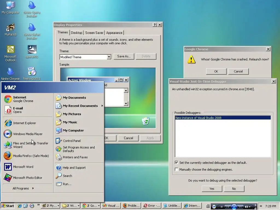Enable Manually choose the debugging engines
Viewport: 280px width, 210px height.
click(x=176, y=169)
